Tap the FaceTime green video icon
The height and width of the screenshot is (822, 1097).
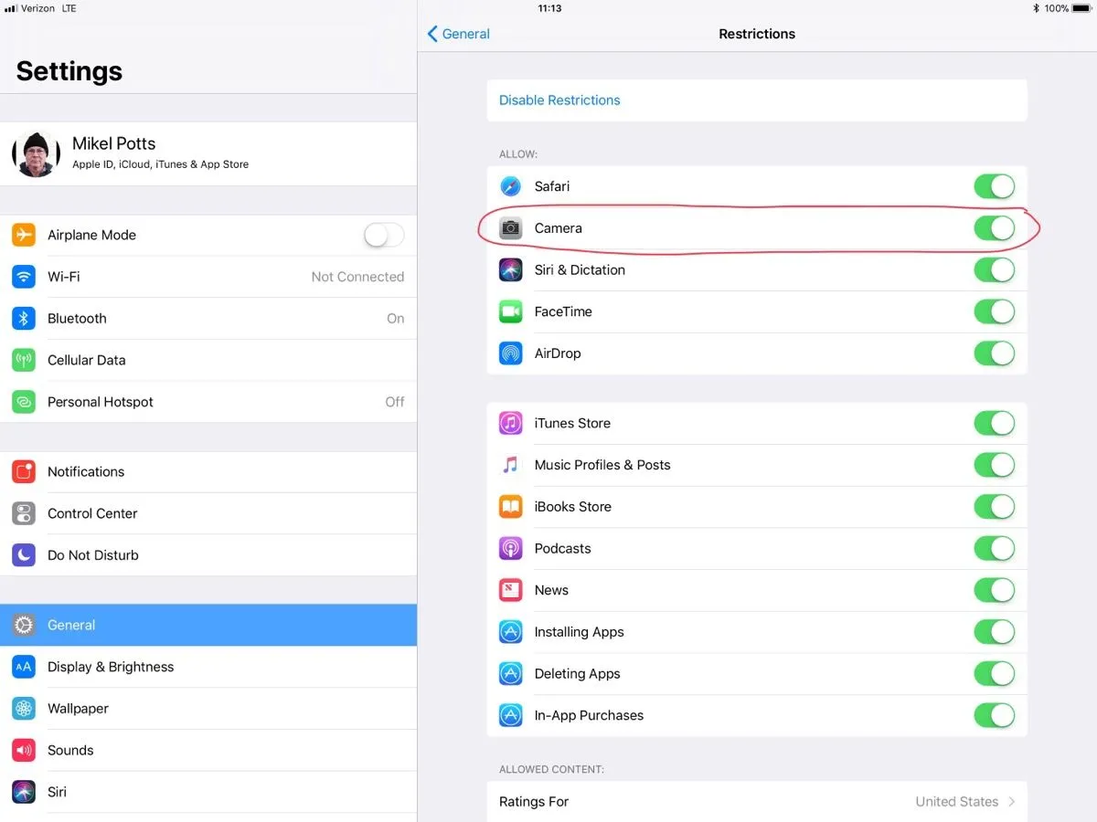click(510, 311)
